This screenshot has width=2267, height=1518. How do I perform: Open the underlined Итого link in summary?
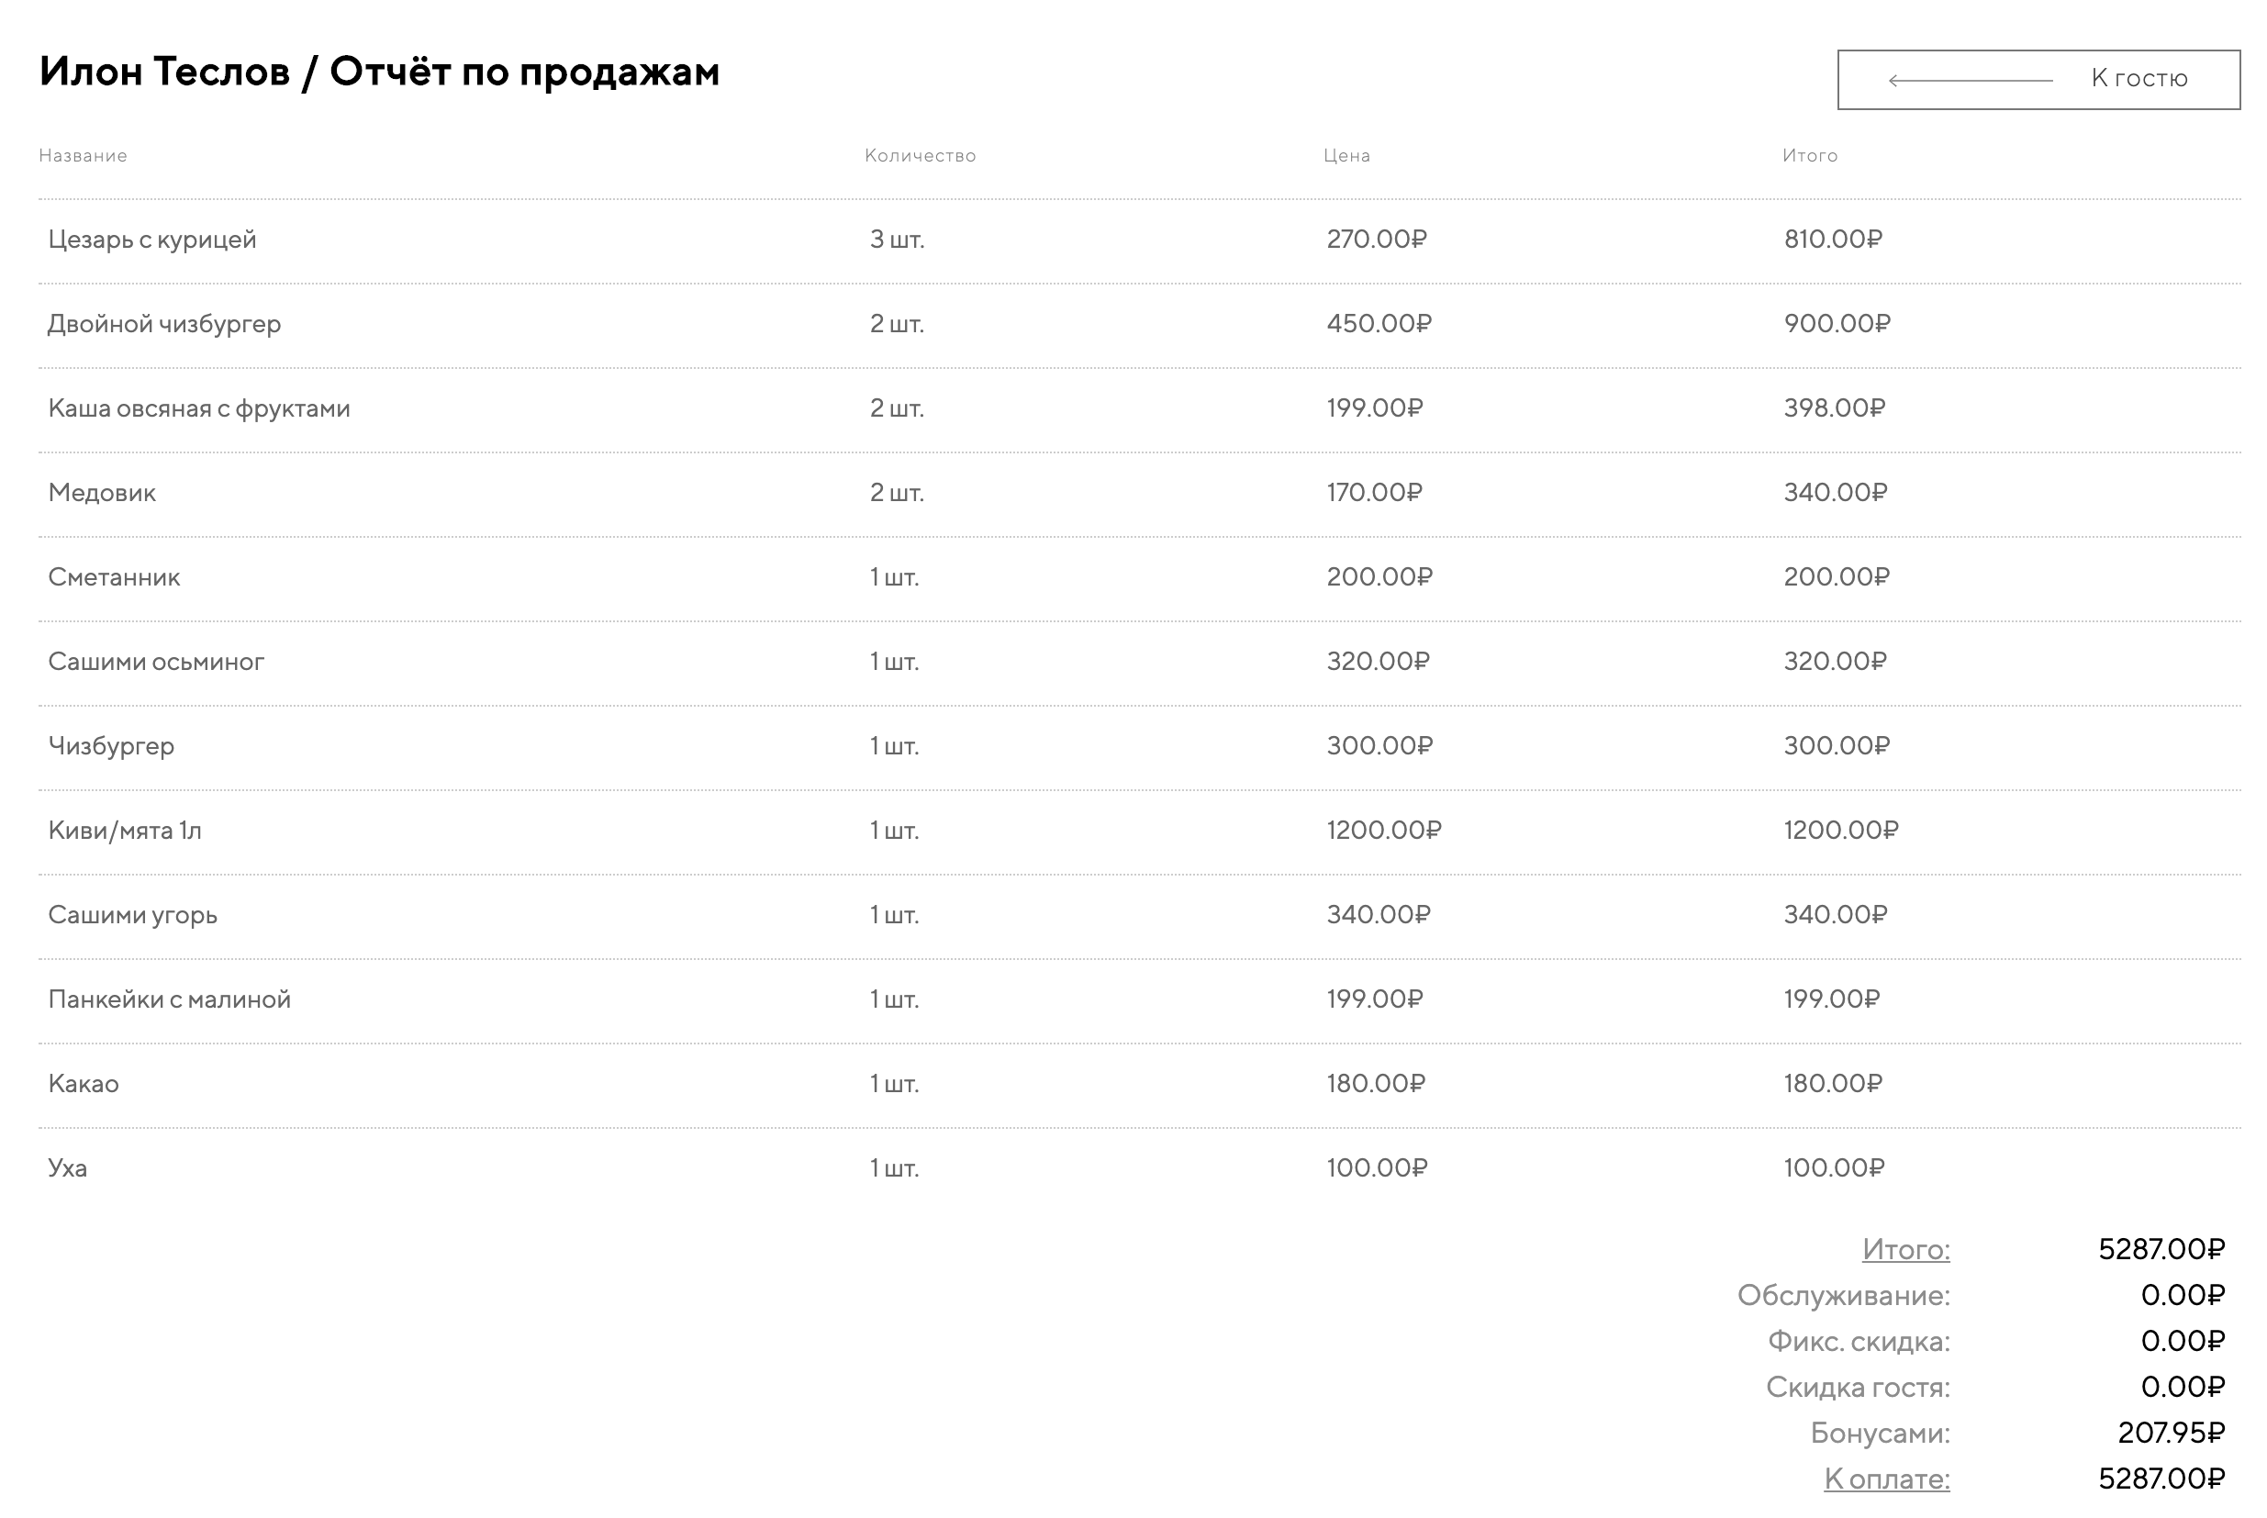[x=1905, y=1250]
